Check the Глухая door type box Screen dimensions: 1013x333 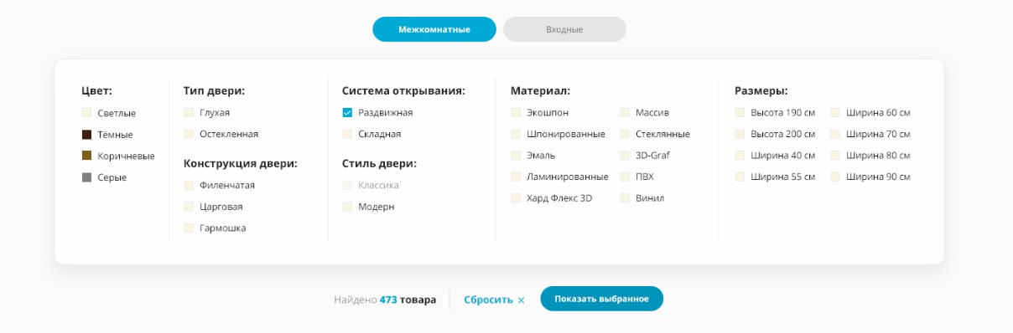pos(189,112)
